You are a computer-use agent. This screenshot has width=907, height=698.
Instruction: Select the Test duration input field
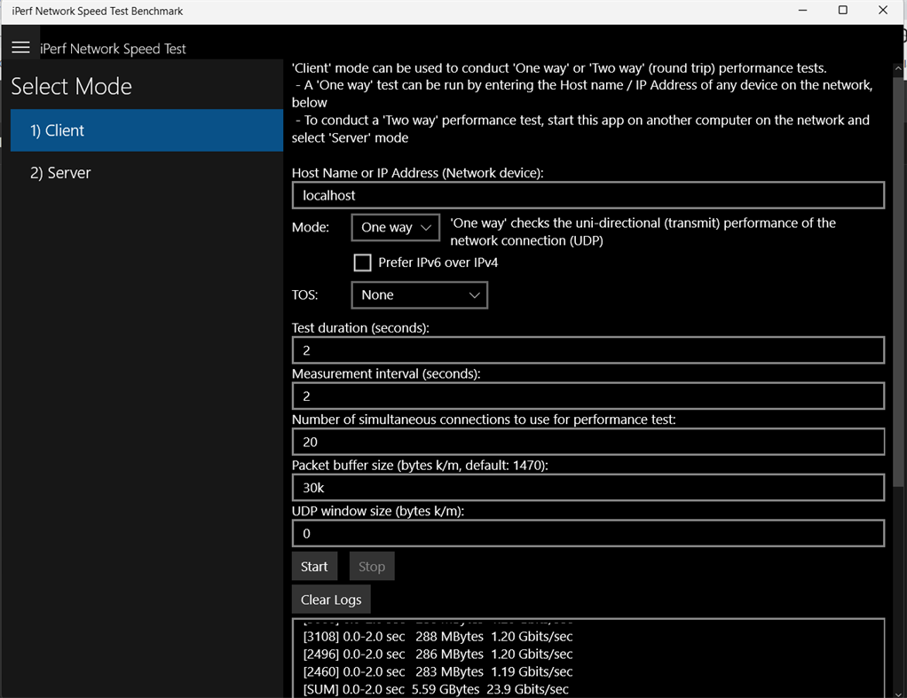[x=588, y=349]
